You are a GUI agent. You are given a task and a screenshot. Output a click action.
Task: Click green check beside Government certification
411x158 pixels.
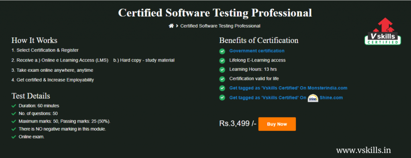click(222, 51)
